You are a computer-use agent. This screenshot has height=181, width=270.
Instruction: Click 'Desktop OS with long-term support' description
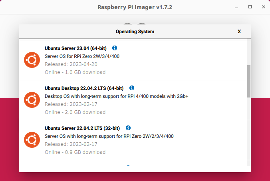pyautogui.click(x=116, y=96)
